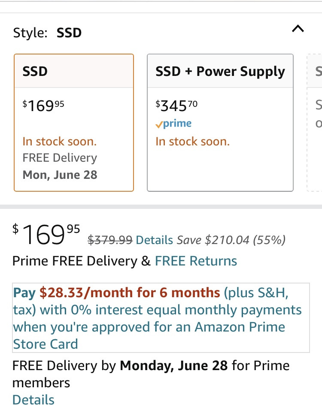Image resolution: width=322 pixels, height=407 pixels.
Task: Click the $169.95 price in SSD card
Action: 43,106
